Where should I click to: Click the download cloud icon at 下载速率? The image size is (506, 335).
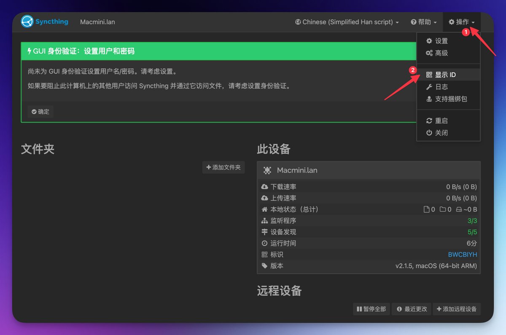point(265,187)
